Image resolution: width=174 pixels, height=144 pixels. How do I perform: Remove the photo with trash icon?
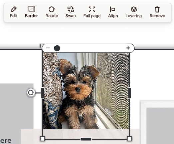coord(157,12)
